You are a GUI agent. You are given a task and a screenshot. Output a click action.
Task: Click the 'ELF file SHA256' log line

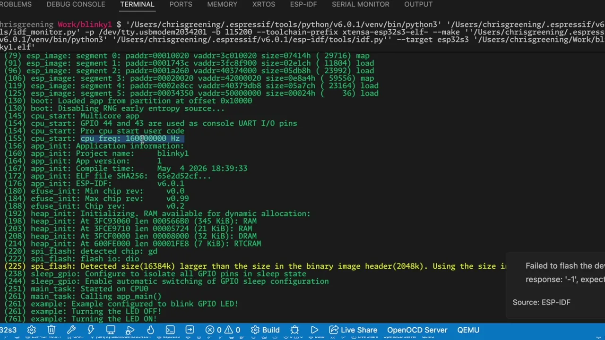[108, 176]
